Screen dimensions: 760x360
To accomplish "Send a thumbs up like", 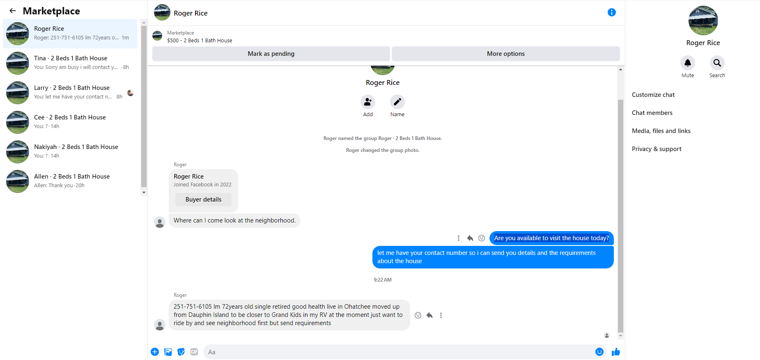I will pyautogui.click(x=615, y=352).
